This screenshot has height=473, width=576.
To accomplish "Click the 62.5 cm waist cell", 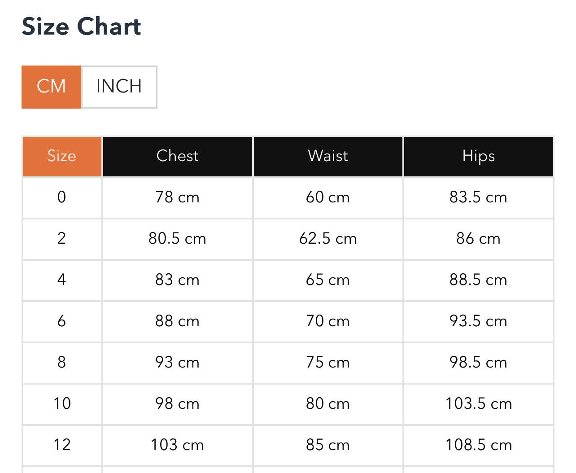I will pos(328,238).
